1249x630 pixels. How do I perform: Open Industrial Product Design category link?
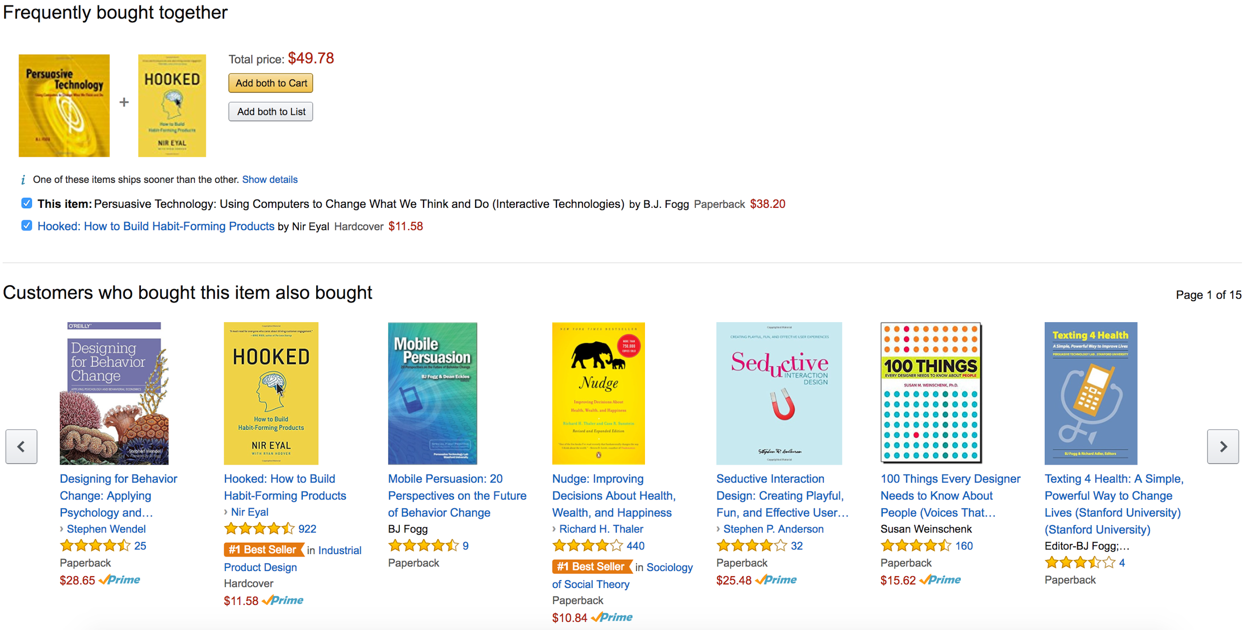293,559
